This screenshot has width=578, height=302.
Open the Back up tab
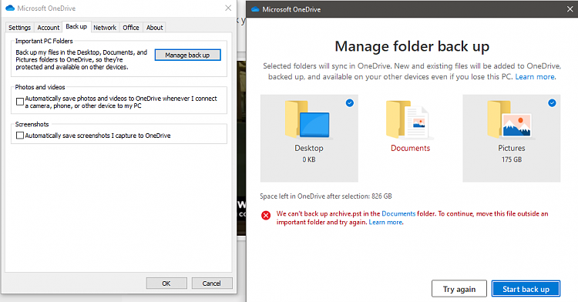coord(76,26)
